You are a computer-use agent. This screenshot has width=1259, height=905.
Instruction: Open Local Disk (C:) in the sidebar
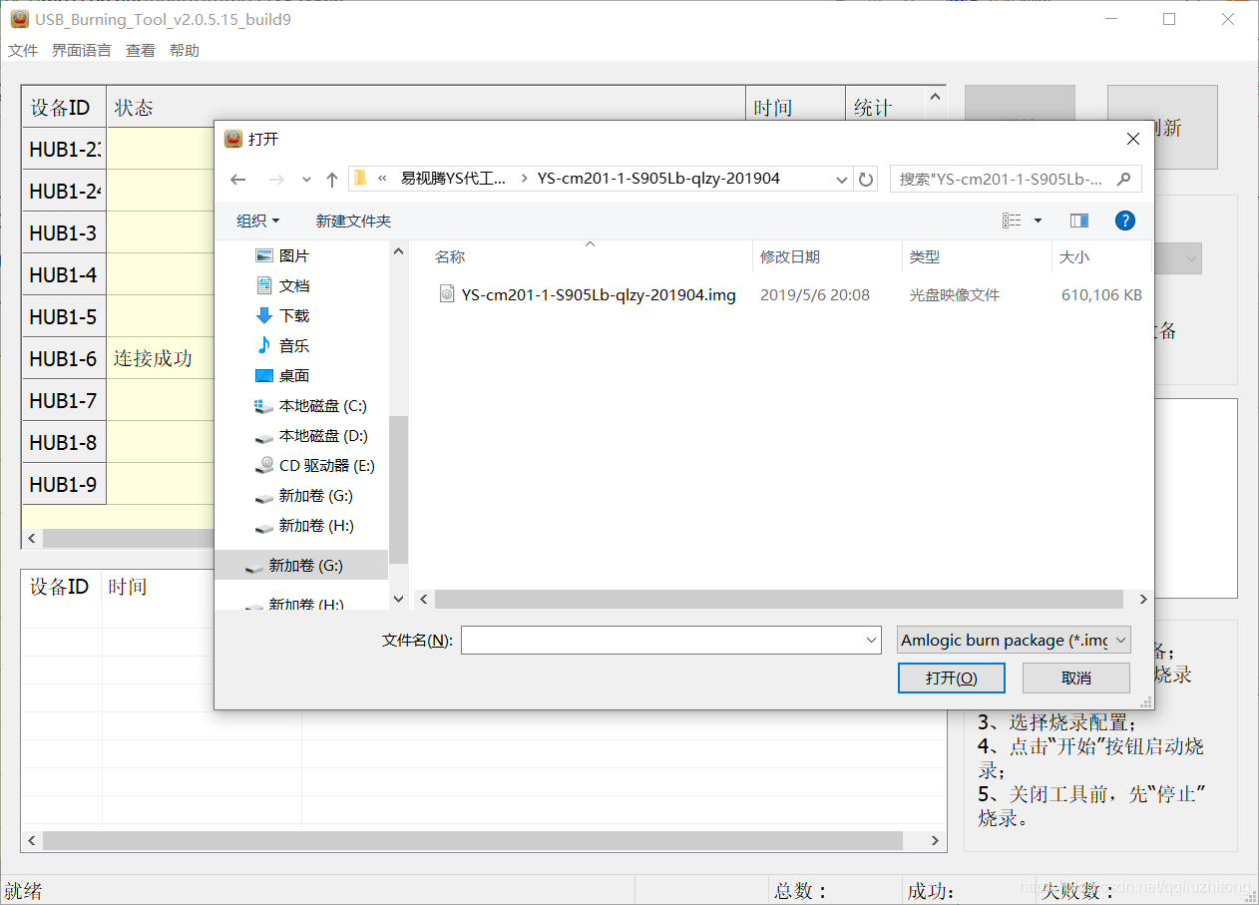[x=321, y=406]
